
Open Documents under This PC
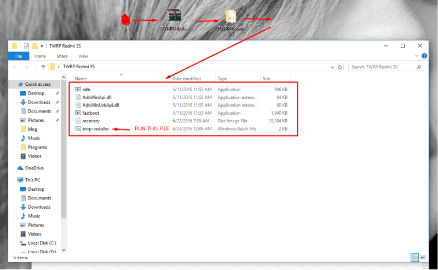click(x=39, y=198)
